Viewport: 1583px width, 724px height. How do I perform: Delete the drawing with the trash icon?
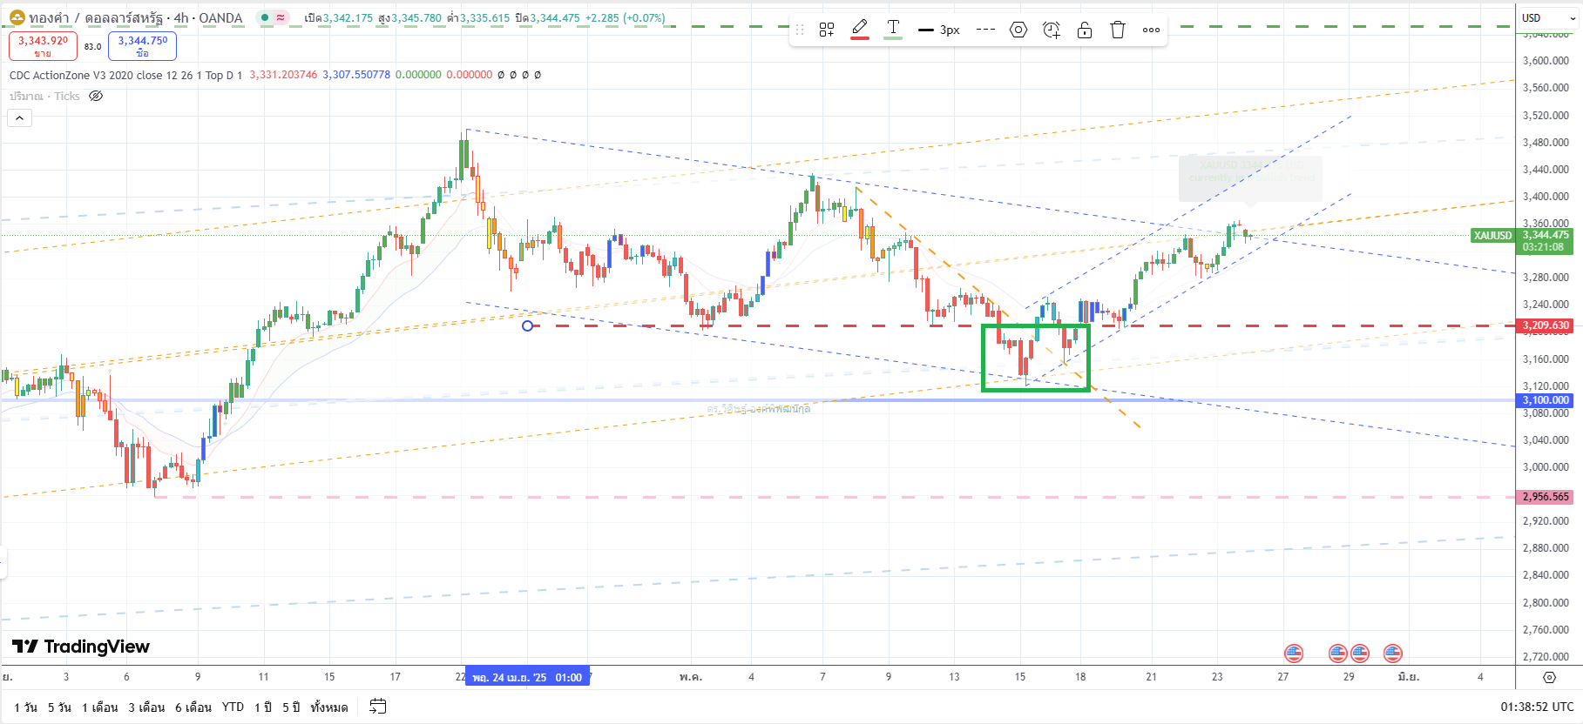(x=1118, y=30)
